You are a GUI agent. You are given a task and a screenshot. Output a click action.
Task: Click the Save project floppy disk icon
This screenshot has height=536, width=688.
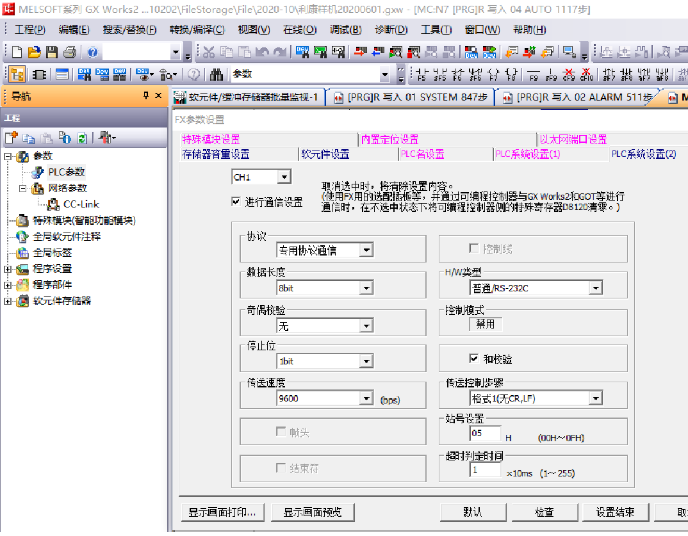pyautogui.click(x=52, y=53)
